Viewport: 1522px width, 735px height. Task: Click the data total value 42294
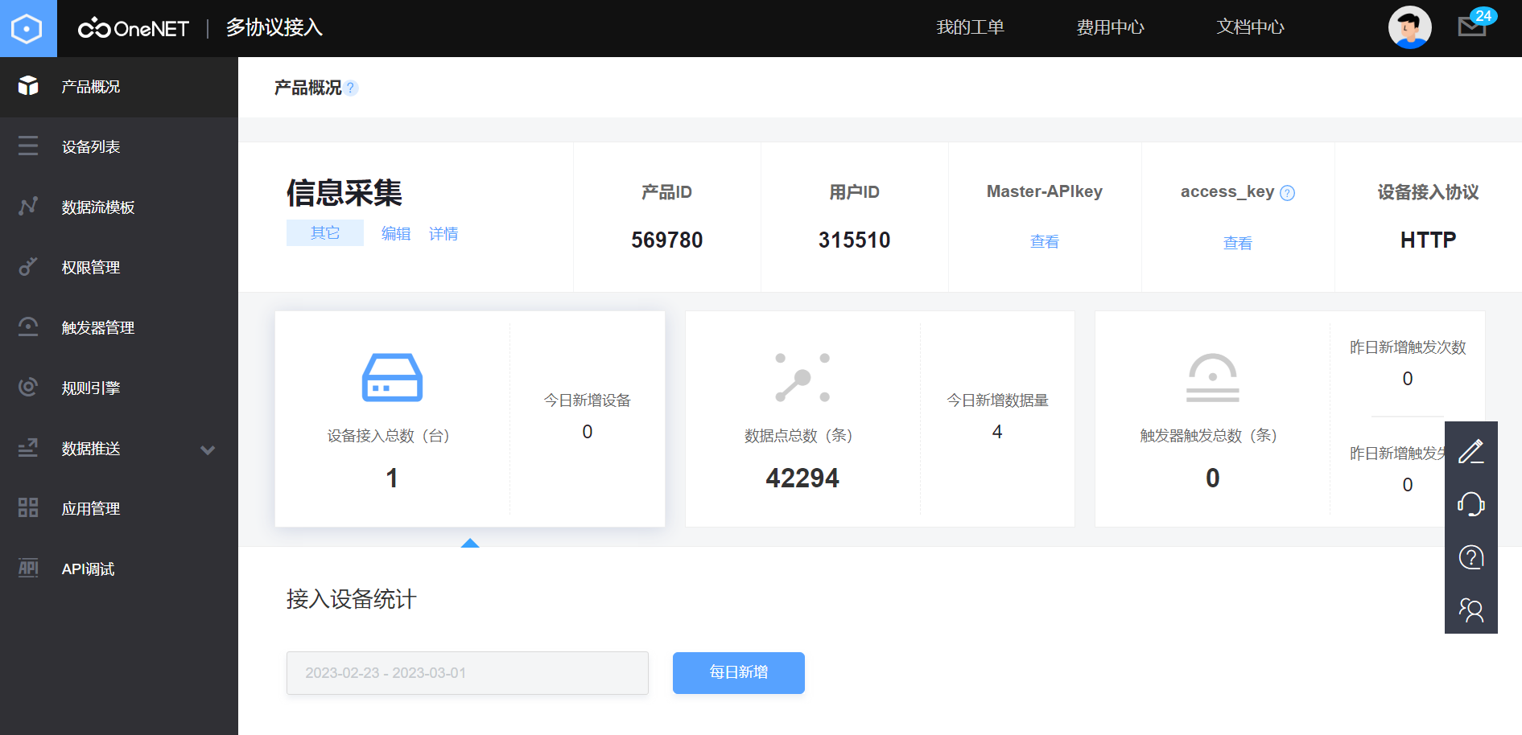(802, 478)
